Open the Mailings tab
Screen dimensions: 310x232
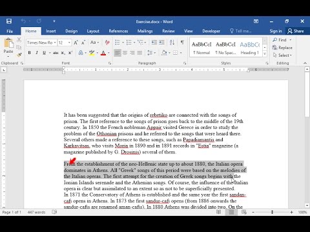pyautogui.click(x=145, y=31)
